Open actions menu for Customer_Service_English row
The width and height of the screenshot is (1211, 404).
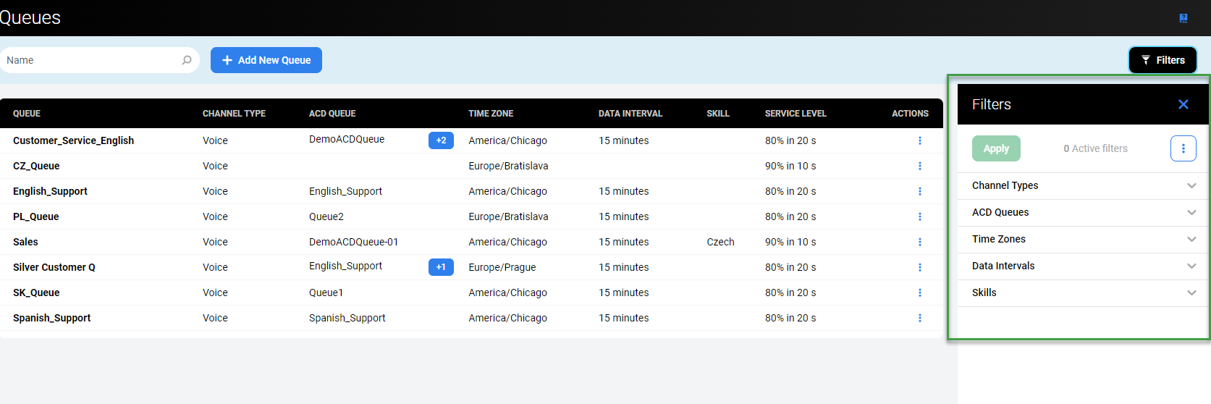coord(920,140)
